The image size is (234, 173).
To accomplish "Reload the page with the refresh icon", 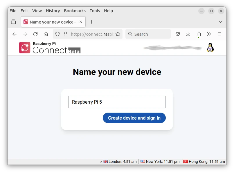I will tap(35, 34).
